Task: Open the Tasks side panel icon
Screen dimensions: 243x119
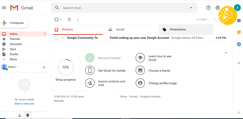Action: click(239, 44)
